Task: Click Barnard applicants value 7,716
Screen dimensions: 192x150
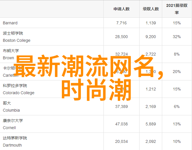Action: 122,23
